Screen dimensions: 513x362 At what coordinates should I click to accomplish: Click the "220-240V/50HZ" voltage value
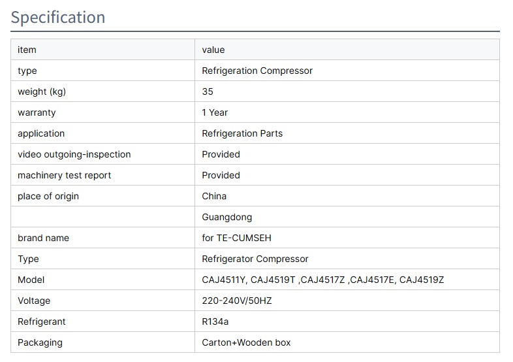tap(237, 301)
